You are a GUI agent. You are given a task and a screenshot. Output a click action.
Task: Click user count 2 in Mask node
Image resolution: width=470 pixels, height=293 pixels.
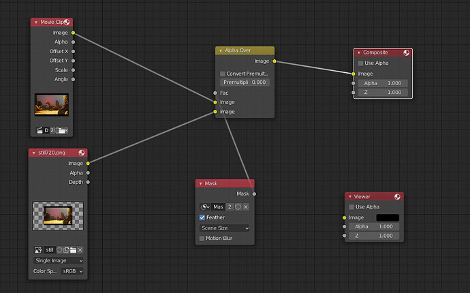pos(230,207)
